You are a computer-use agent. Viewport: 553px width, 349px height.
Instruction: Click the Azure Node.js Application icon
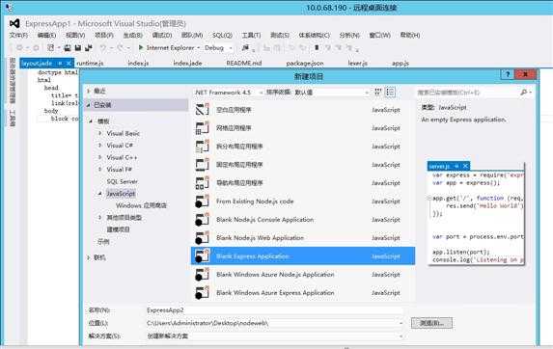coord(203,275)
